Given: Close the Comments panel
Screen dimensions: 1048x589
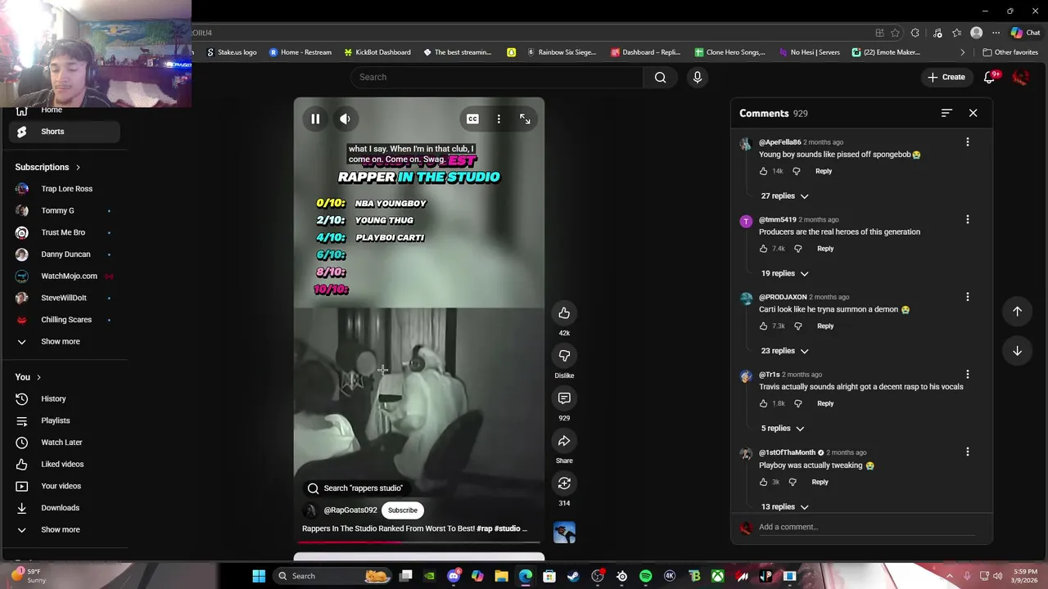Looking at the screenshot, I should 973,113.
